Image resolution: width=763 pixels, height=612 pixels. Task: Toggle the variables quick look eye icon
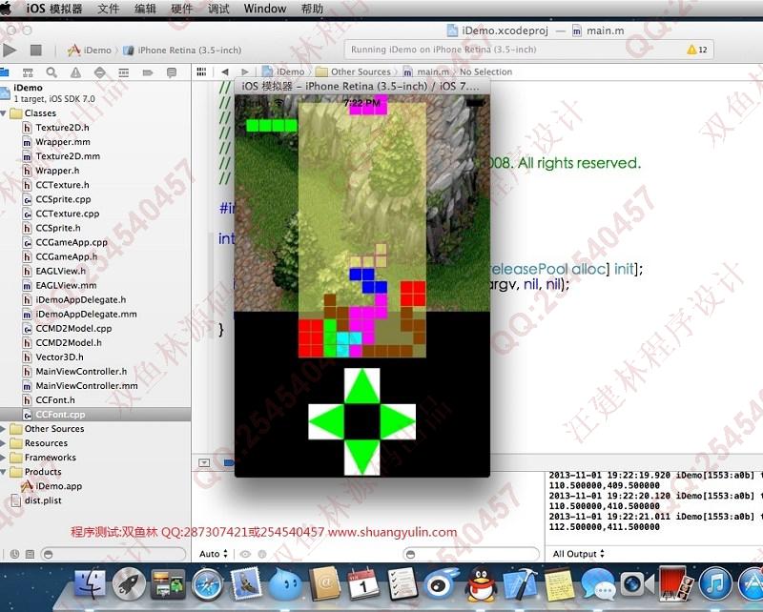pyautogui.click(x=245, y=554)
